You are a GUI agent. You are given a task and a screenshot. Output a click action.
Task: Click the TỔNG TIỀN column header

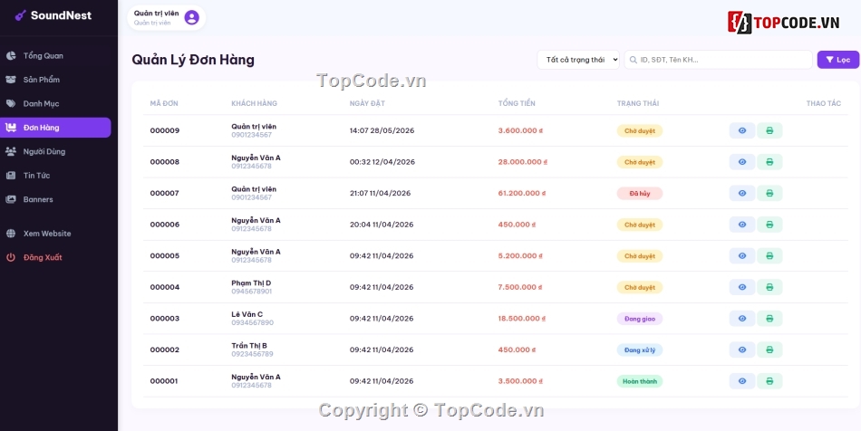517,103
